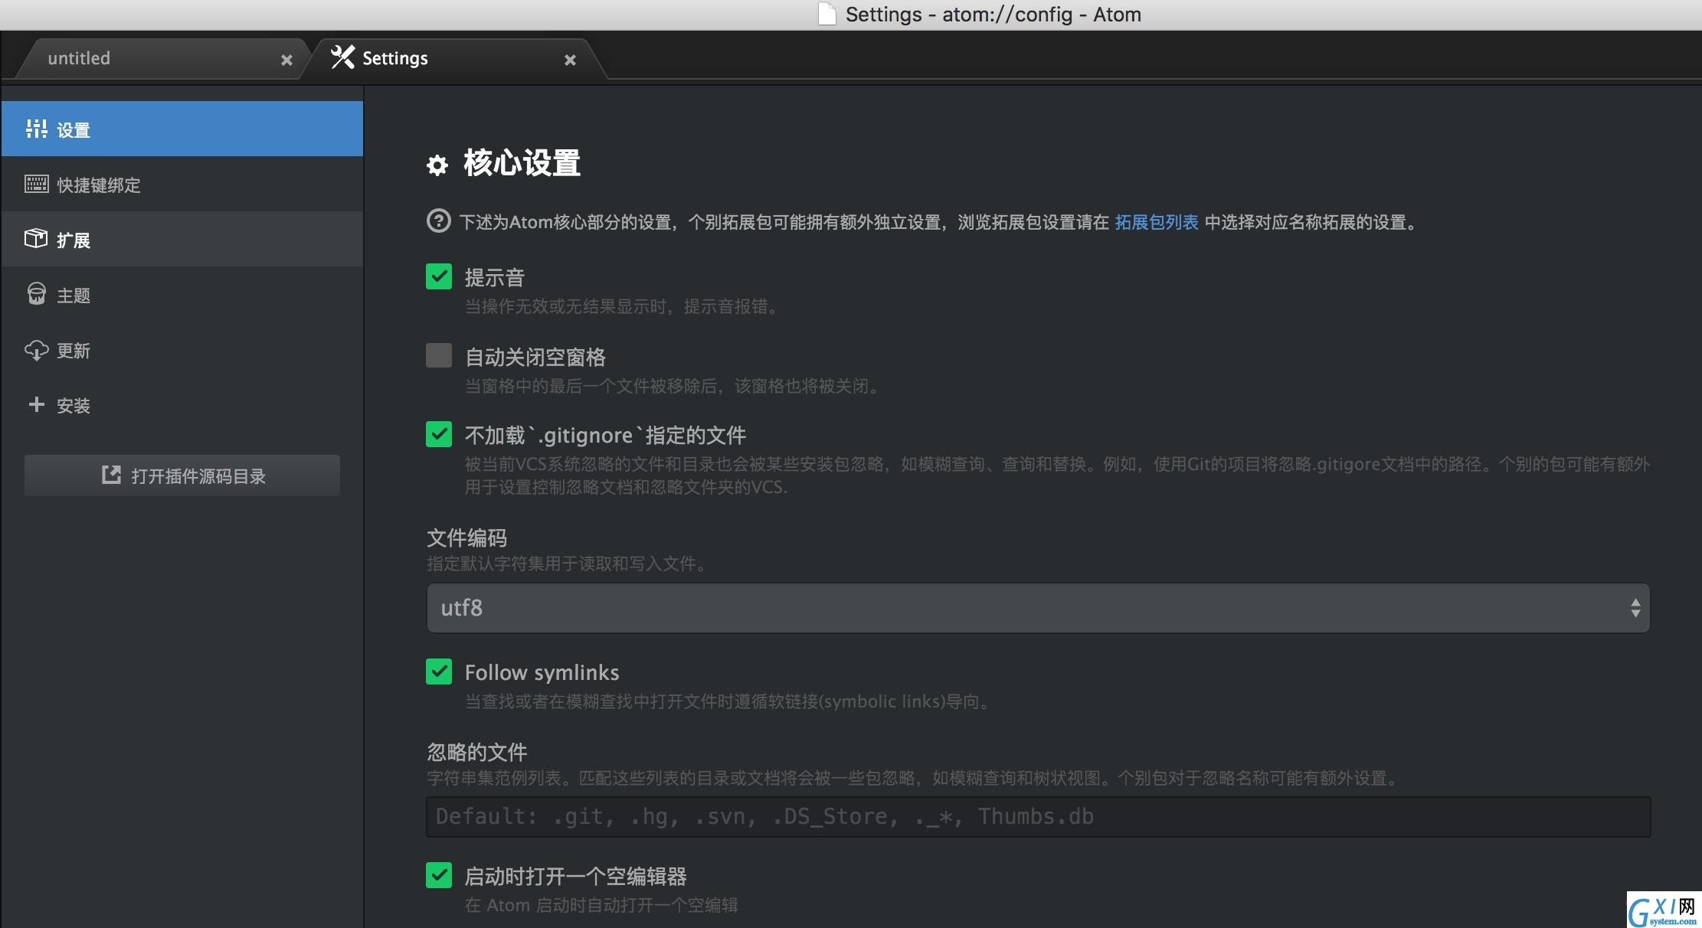The height and width of the screenshot is (928, 1702).
Task: Click the Follow symlinks label text
Action: point(542,672)
